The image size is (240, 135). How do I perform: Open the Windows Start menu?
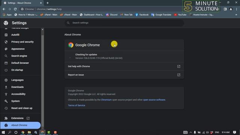pos(3,132)
